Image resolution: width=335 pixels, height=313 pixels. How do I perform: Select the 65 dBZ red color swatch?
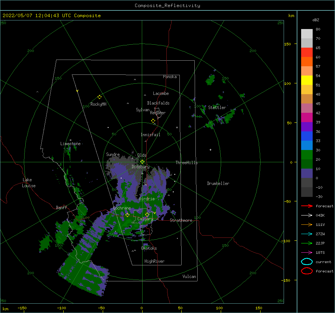(x=307, y=52)
